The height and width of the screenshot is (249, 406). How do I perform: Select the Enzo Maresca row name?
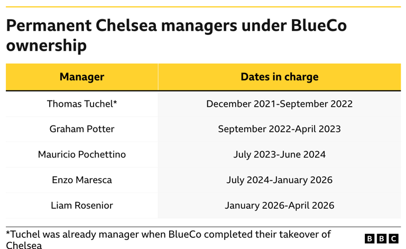[x=82, y=180]
